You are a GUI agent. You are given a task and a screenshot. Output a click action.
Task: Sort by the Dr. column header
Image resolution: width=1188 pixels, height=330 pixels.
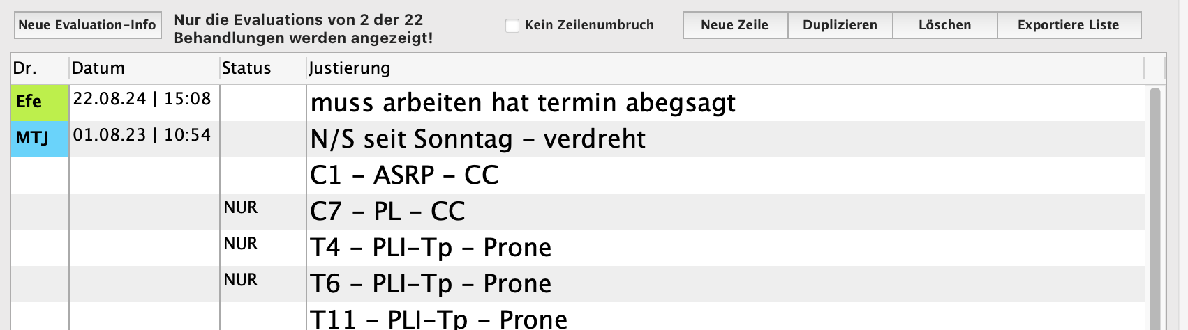(x=39, y=68)
